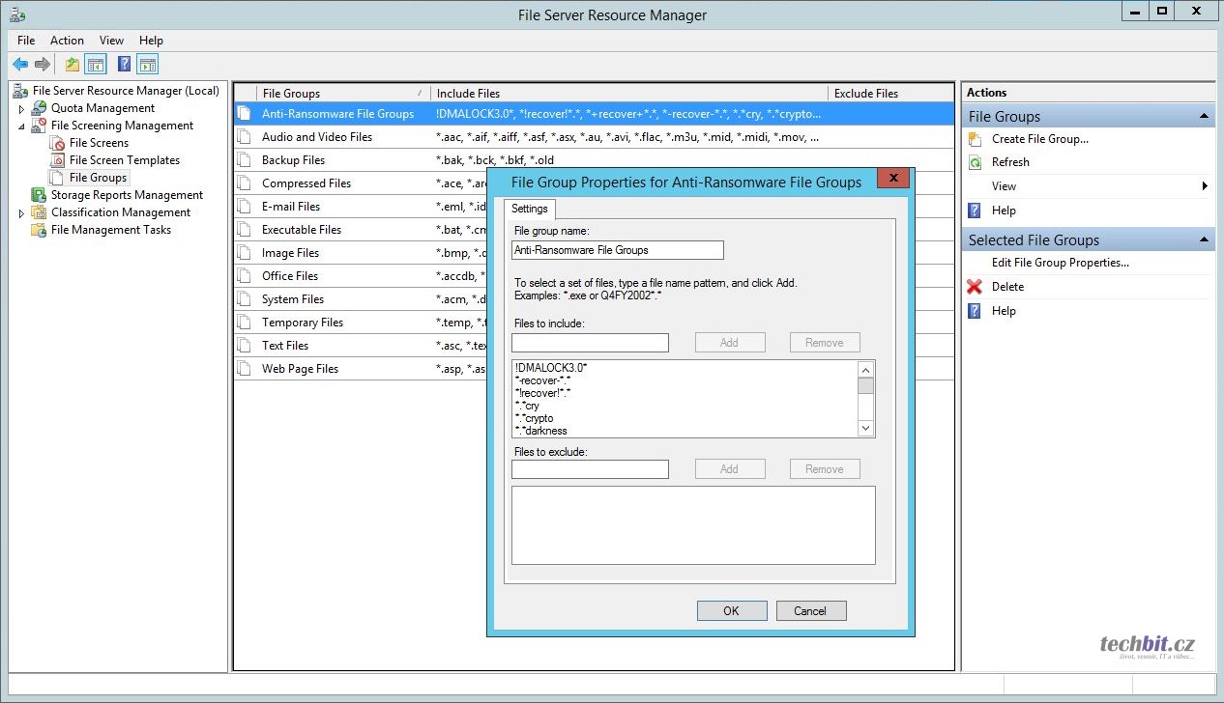Select File Screen Templates in tree
1224x703 pixels.
click(124, 160)
